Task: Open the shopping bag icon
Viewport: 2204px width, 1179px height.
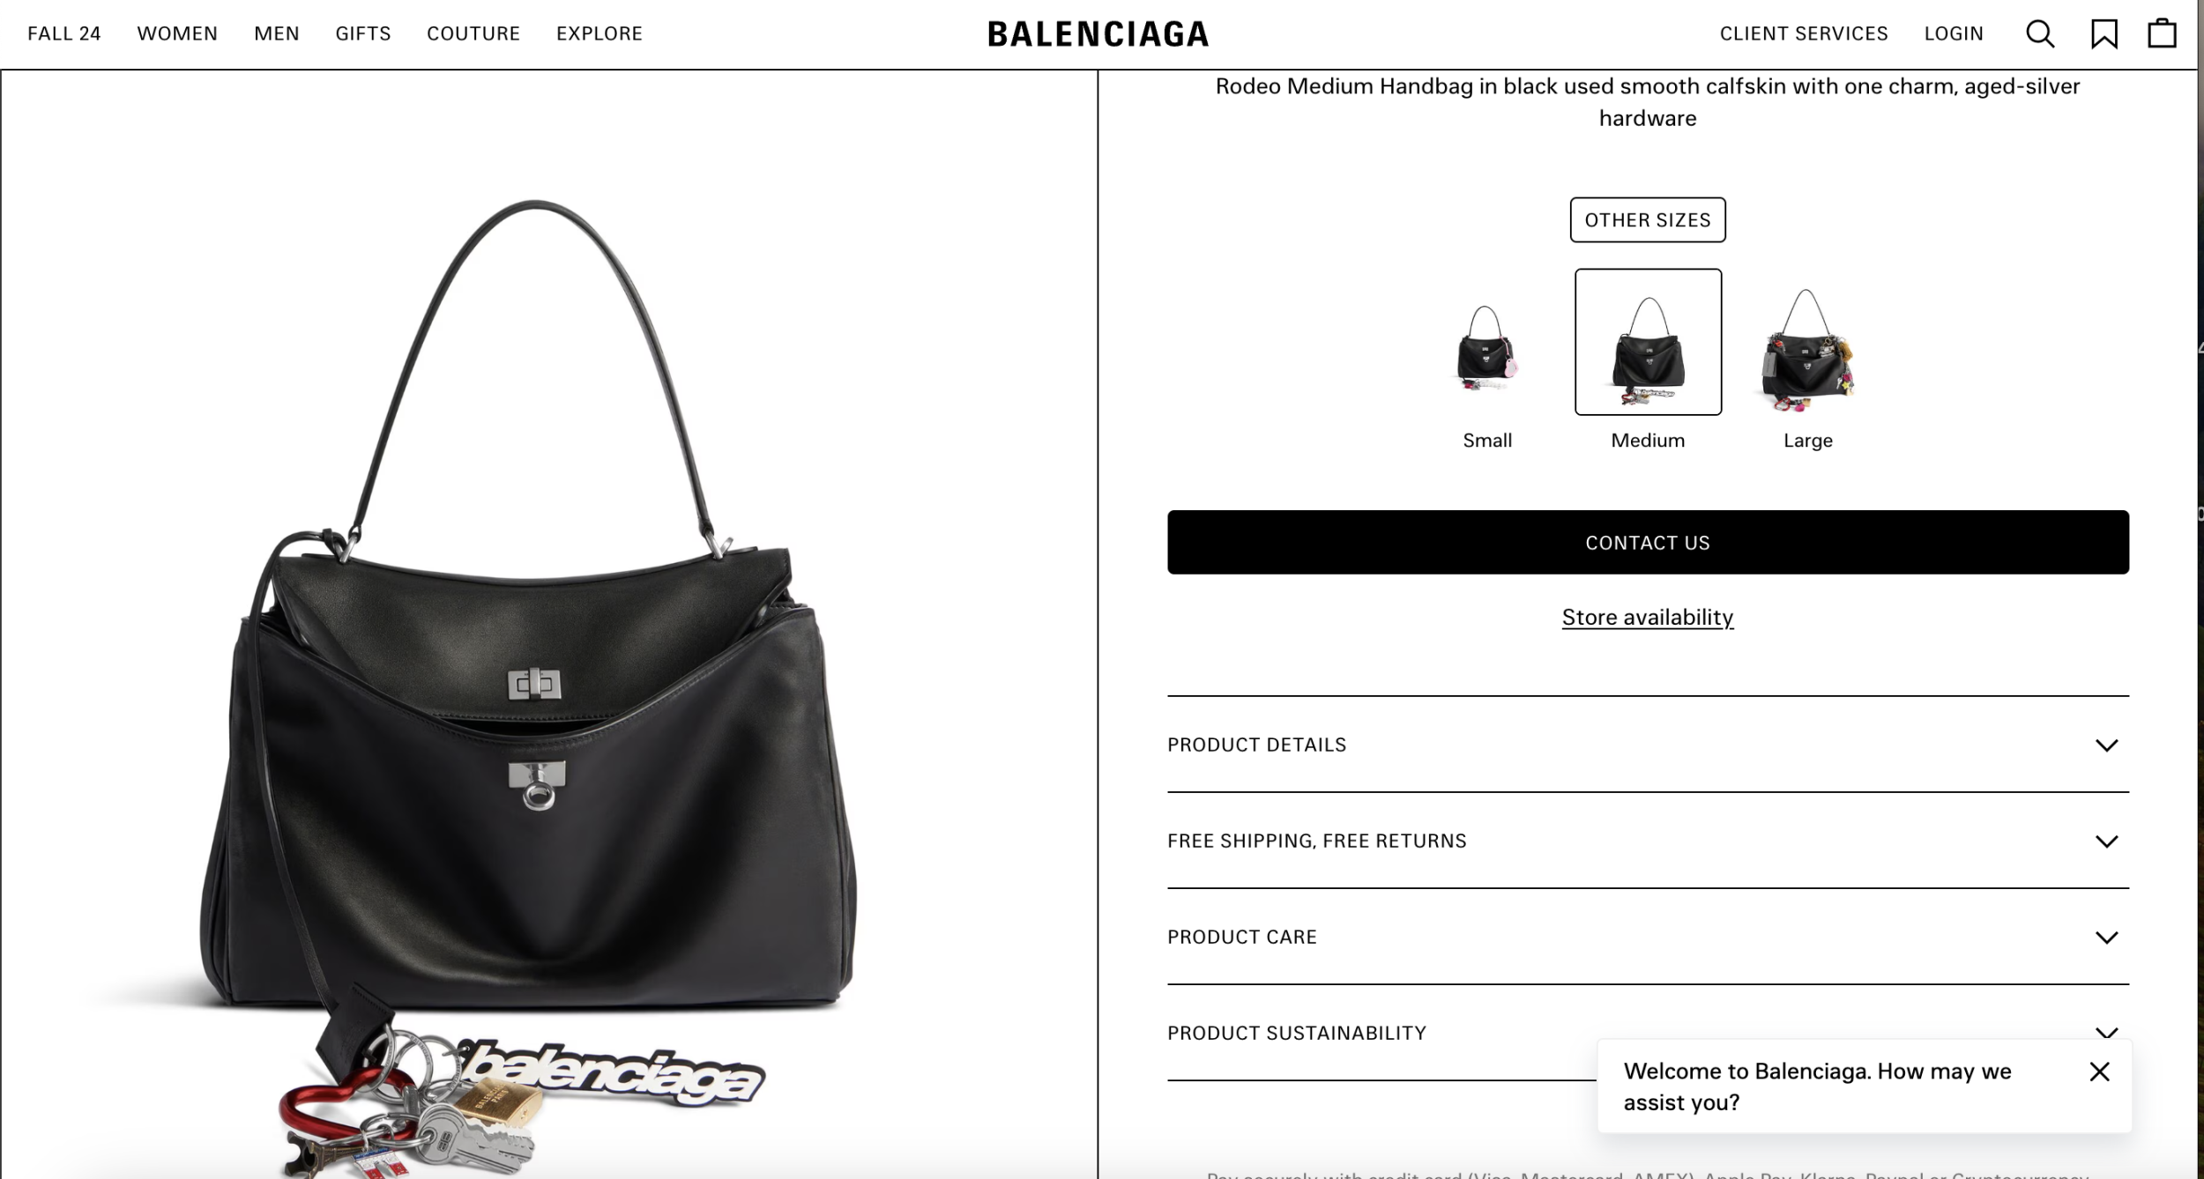Action: coord(2162,33)
